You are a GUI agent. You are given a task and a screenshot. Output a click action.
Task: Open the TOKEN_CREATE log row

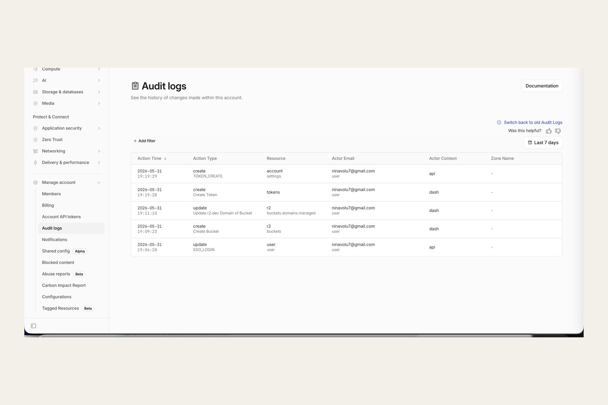(x=346, y=174)
